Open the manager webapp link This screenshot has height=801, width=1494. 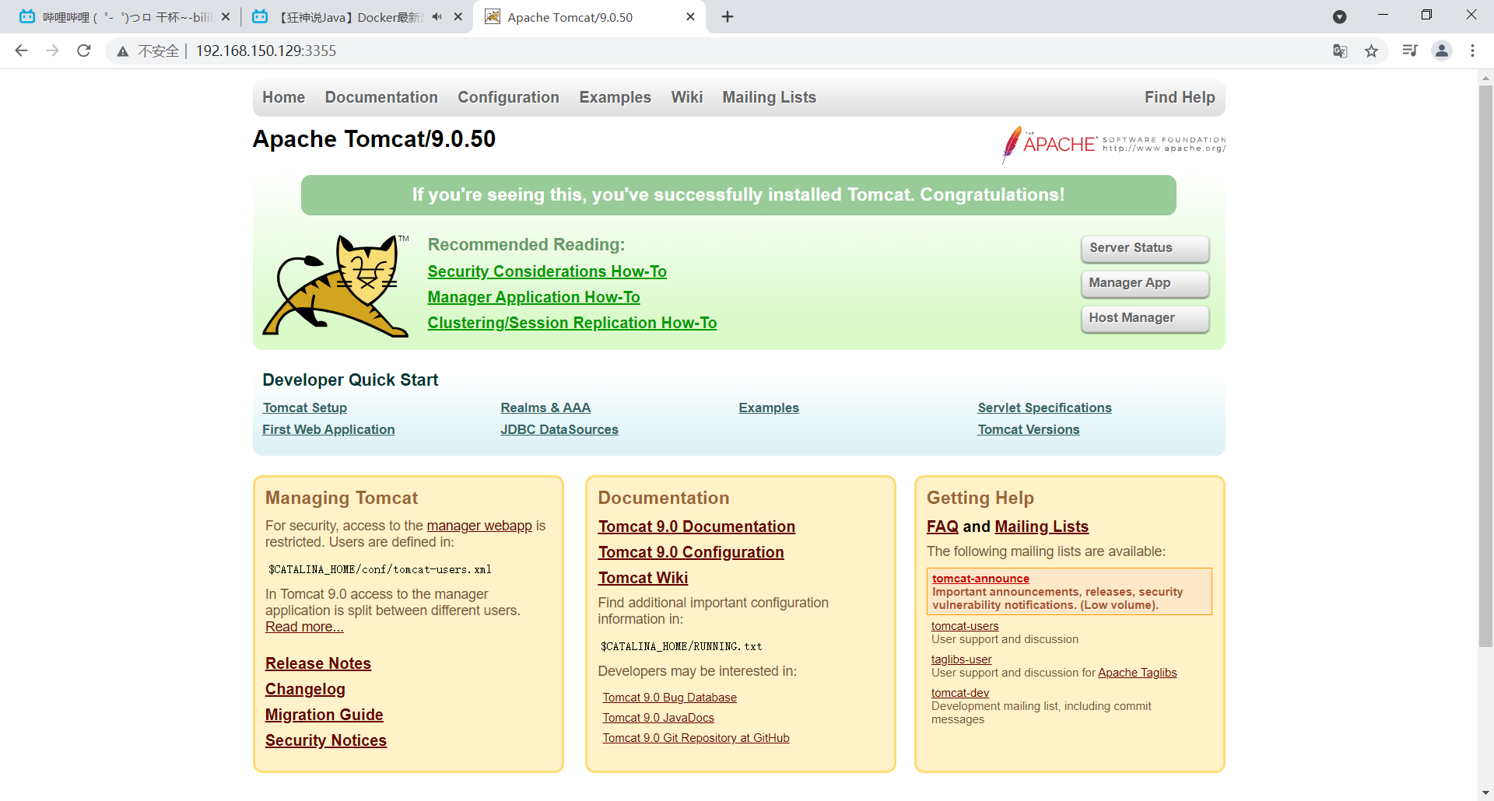point(479,526)
